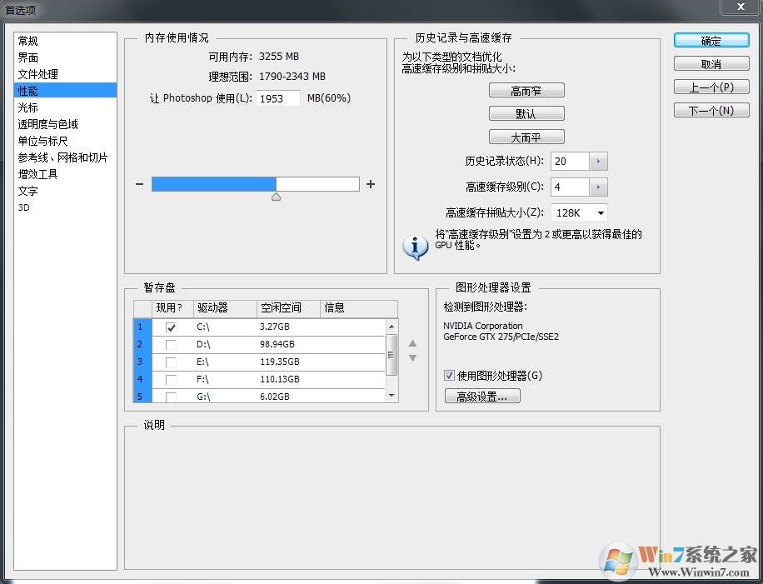
Task: Click the 确定 button
Action: coord(711,41)
